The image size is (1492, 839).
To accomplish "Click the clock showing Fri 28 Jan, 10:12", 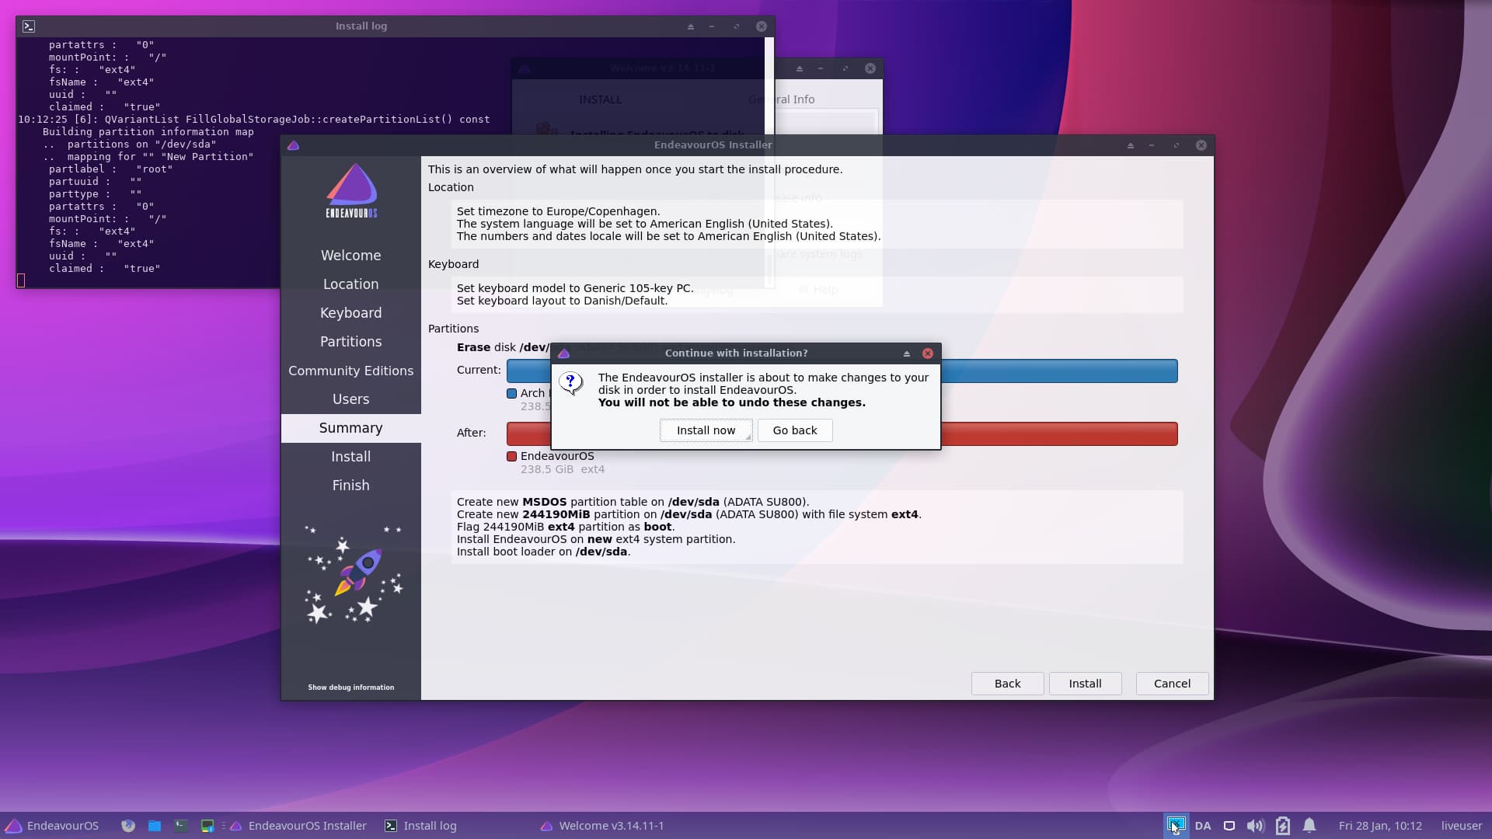I will [1380, 826].
